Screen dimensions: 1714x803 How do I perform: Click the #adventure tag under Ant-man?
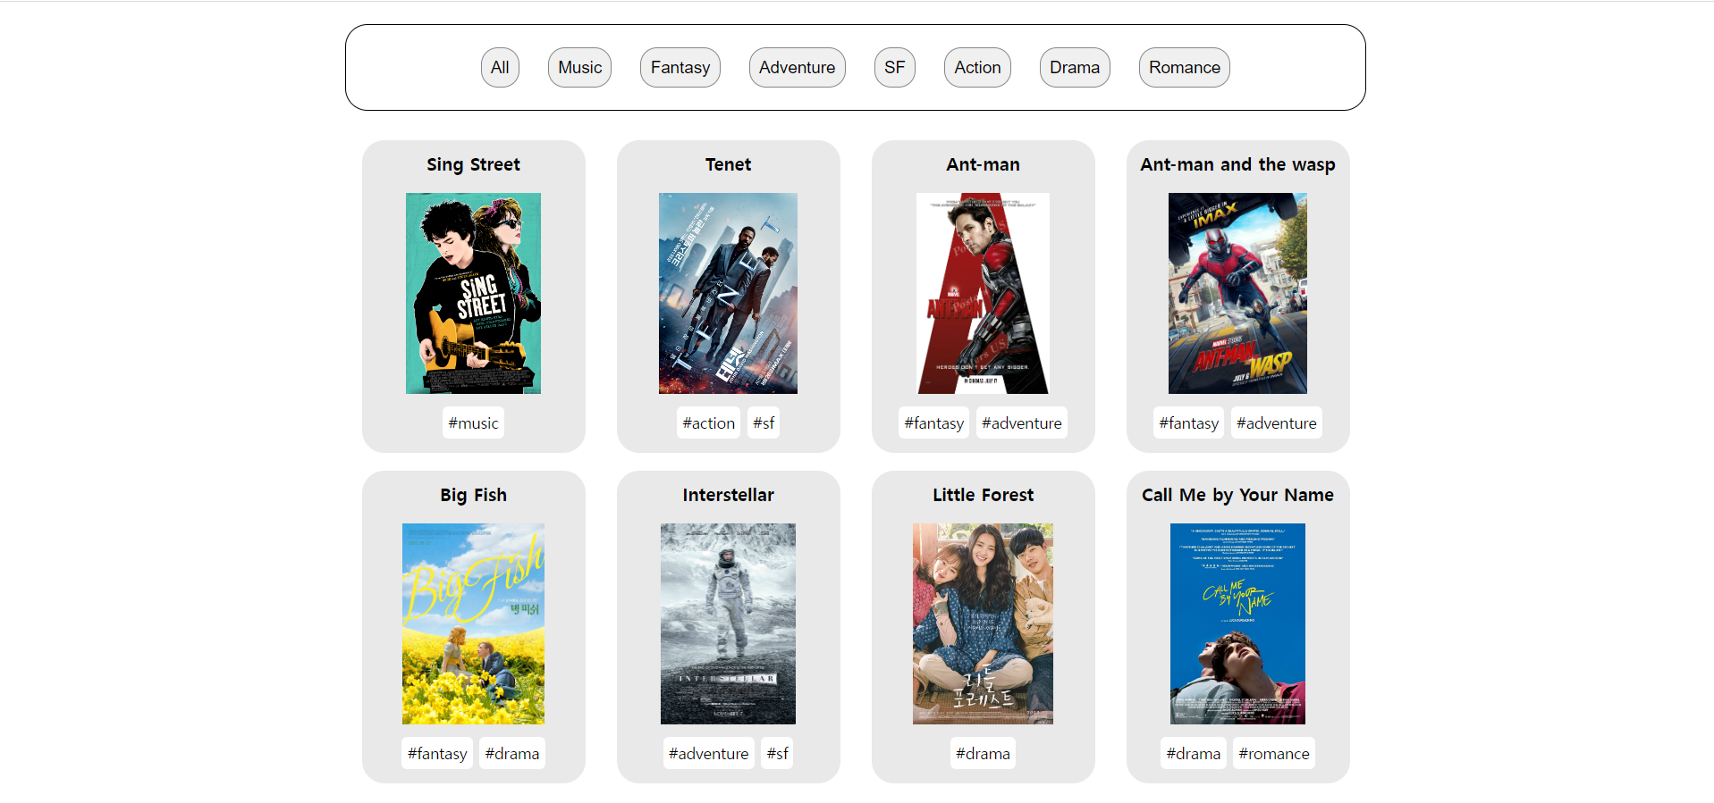pos(1022,422)
